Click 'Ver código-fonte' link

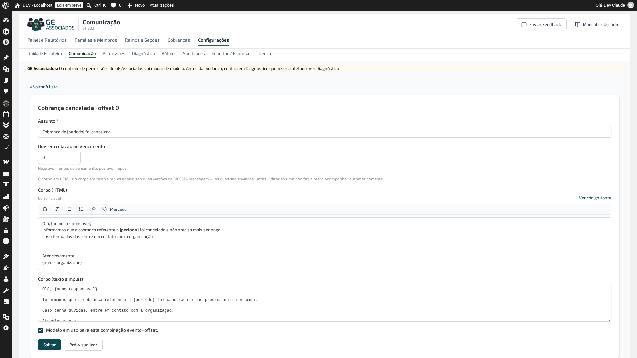[595, 198]
